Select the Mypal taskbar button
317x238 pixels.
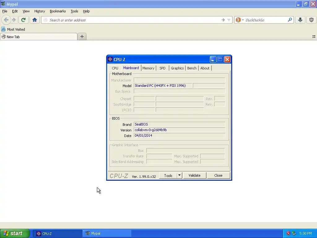click(x=107, y=234)
